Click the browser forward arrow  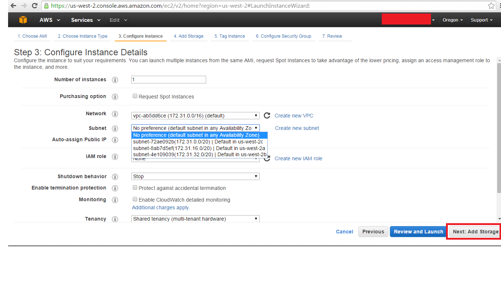click(24, 5)
